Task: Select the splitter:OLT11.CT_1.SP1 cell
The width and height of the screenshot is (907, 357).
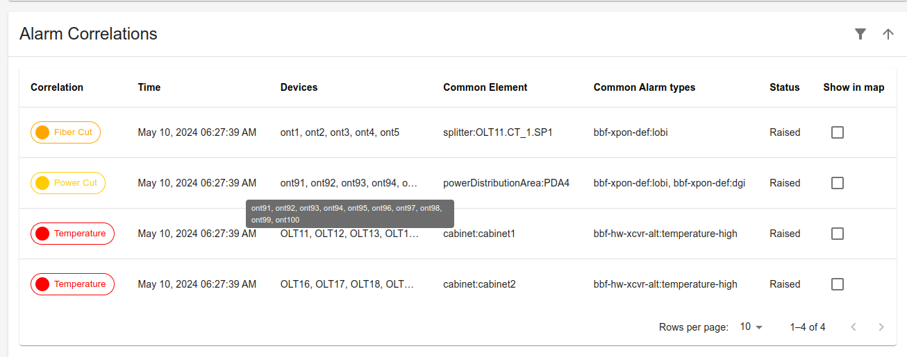Action: [x=498, y=132]
